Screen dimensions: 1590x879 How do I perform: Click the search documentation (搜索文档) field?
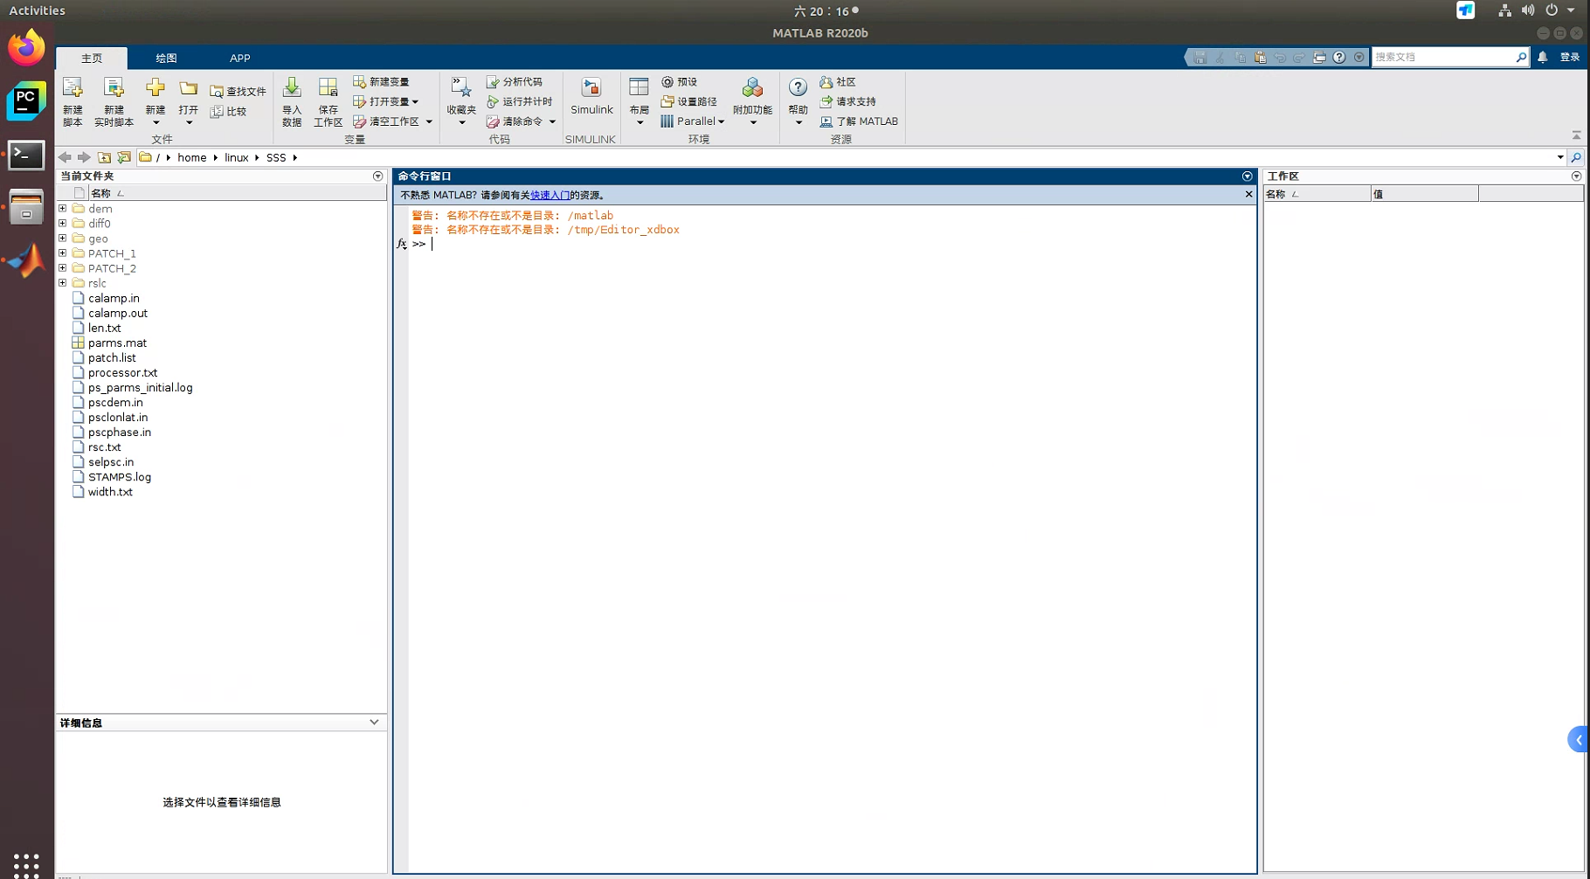pyautogui.click(x=1443, y=57)
